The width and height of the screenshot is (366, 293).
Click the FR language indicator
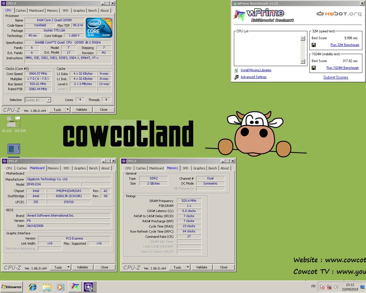click(x=313, y=286)
